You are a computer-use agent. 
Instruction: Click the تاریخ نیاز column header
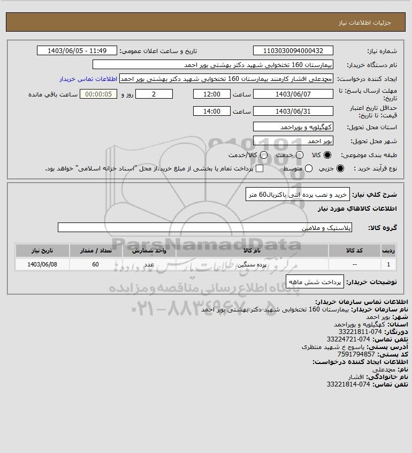click(x=42, y=250)
